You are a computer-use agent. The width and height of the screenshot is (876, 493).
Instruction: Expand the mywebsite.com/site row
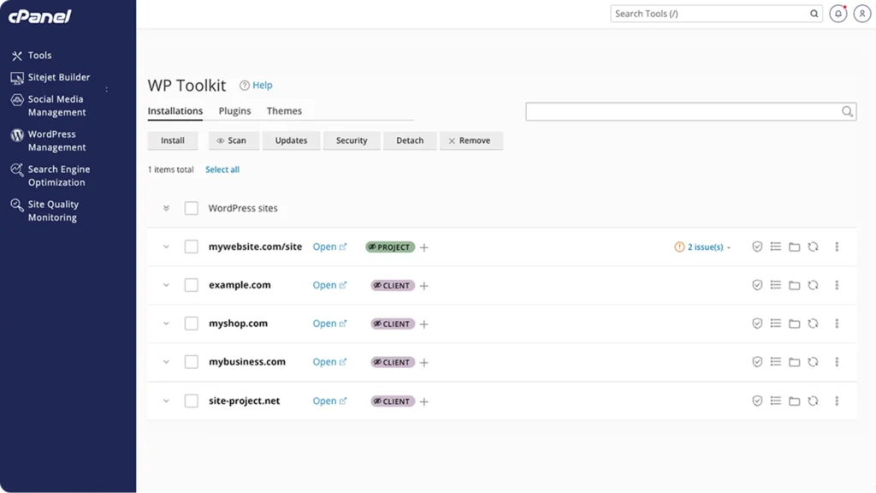click(x=166, y=246)
